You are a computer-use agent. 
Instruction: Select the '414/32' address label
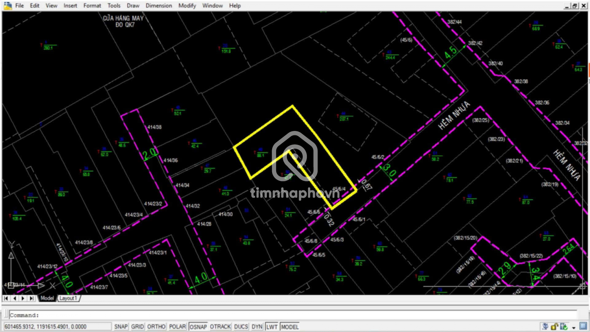pos(193,206)
